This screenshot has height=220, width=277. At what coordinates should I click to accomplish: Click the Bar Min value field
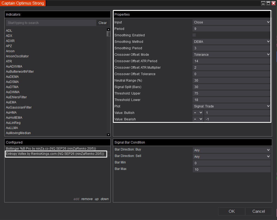tap(232, 163)
